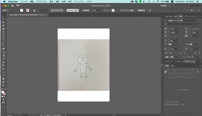Screen dimensions: 202x116
Task: Select the Type (T) tool
Action: click(x=3, y=39)
